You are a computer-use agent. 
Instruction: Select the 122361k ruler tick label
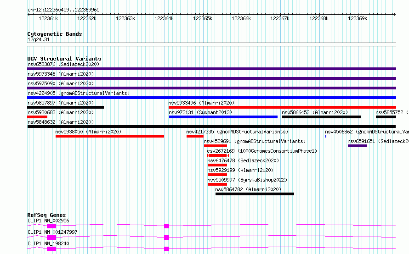click(48, 18)
